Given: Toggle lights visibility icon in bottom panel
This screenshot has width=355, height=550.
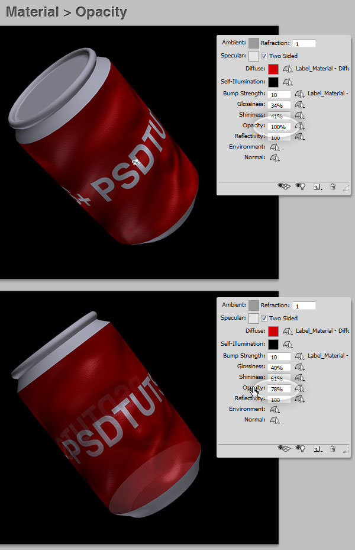Looking at the screenshot, I should (x=300, y=449).
